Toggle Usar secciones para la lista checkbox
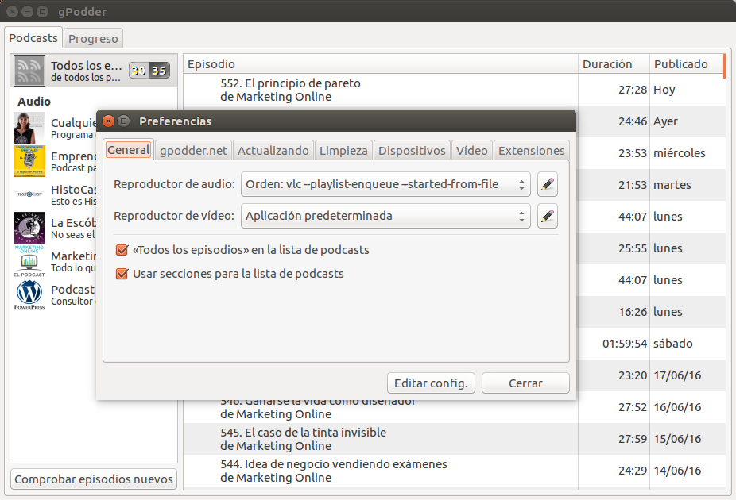This screenshot has height=500, width=736. point(122,274)
